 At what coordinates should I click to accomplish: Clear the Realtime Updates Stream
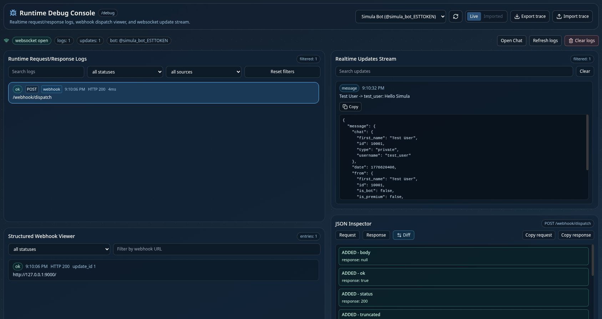[x=585, y=71]
